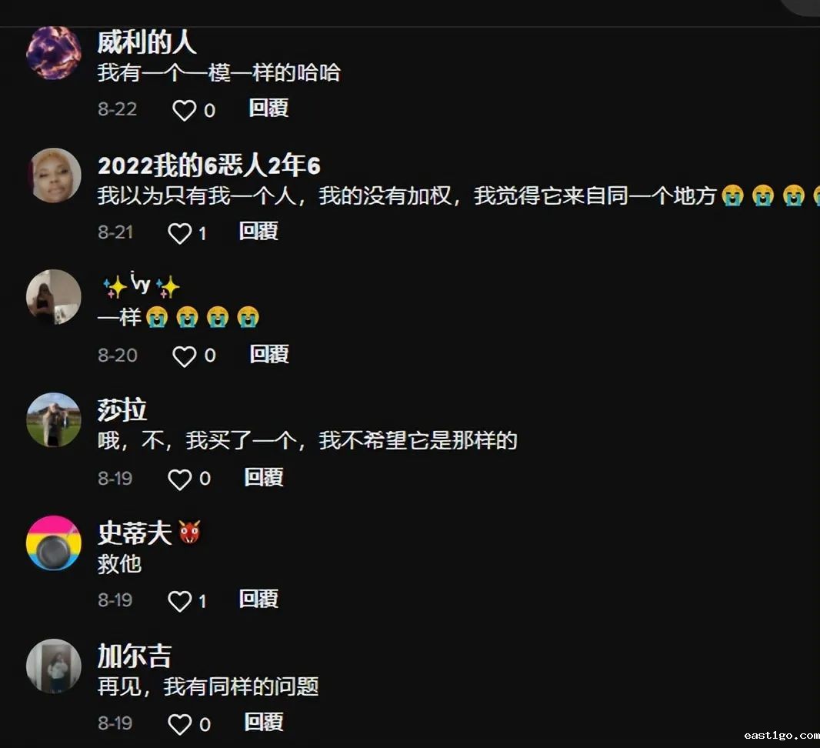Like 莎拉's comment with the heart

(179, 479)
